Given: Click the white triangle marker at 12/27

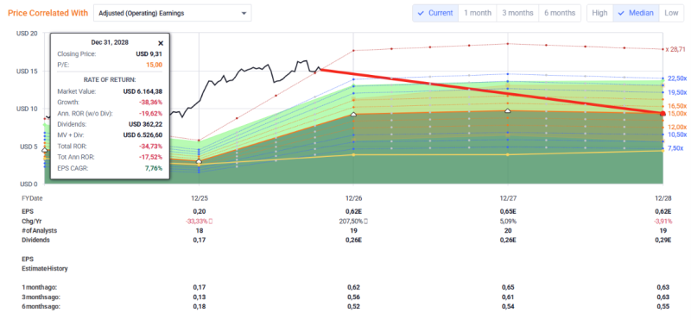Looking at the screenshot, I should coord(508,111).
